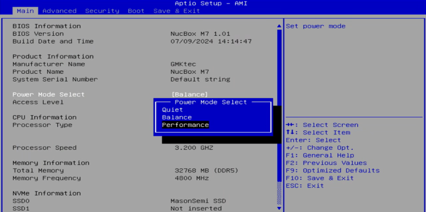This screenshot has width=426, height=212.
Task: Click the Power Mode Select popup title
Action: click(211, 102)
